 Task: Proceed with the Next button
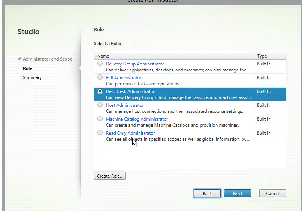point(237,193)
